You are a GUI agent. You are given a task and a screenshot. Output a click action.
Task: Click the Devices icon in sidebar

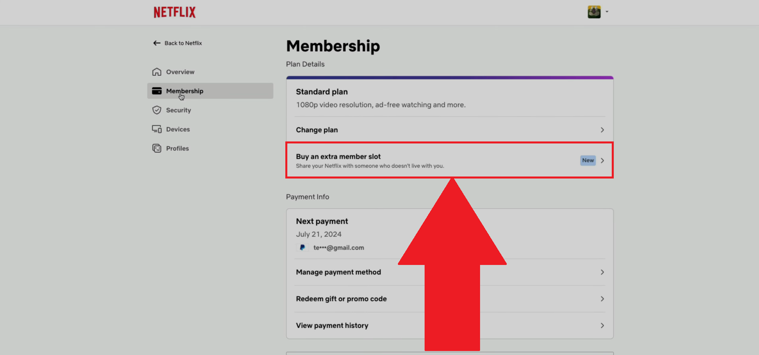pyautogui.click(x=157, y=129)
